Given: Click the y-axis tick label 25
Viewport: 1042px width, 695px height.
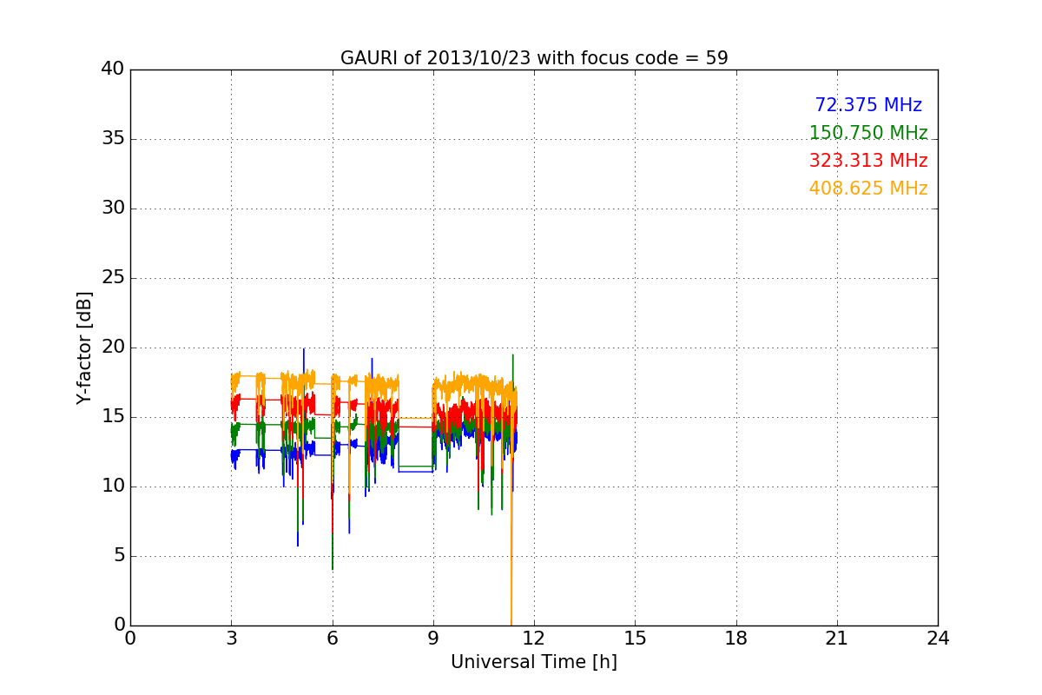Looking at the screenshot, I should click(113, 278).
